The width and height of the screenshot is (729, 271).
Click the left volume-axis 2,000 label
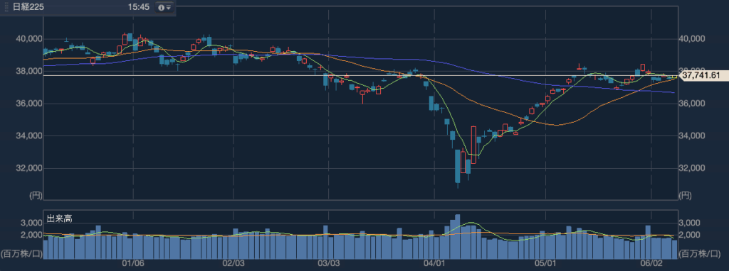(32, 235)
